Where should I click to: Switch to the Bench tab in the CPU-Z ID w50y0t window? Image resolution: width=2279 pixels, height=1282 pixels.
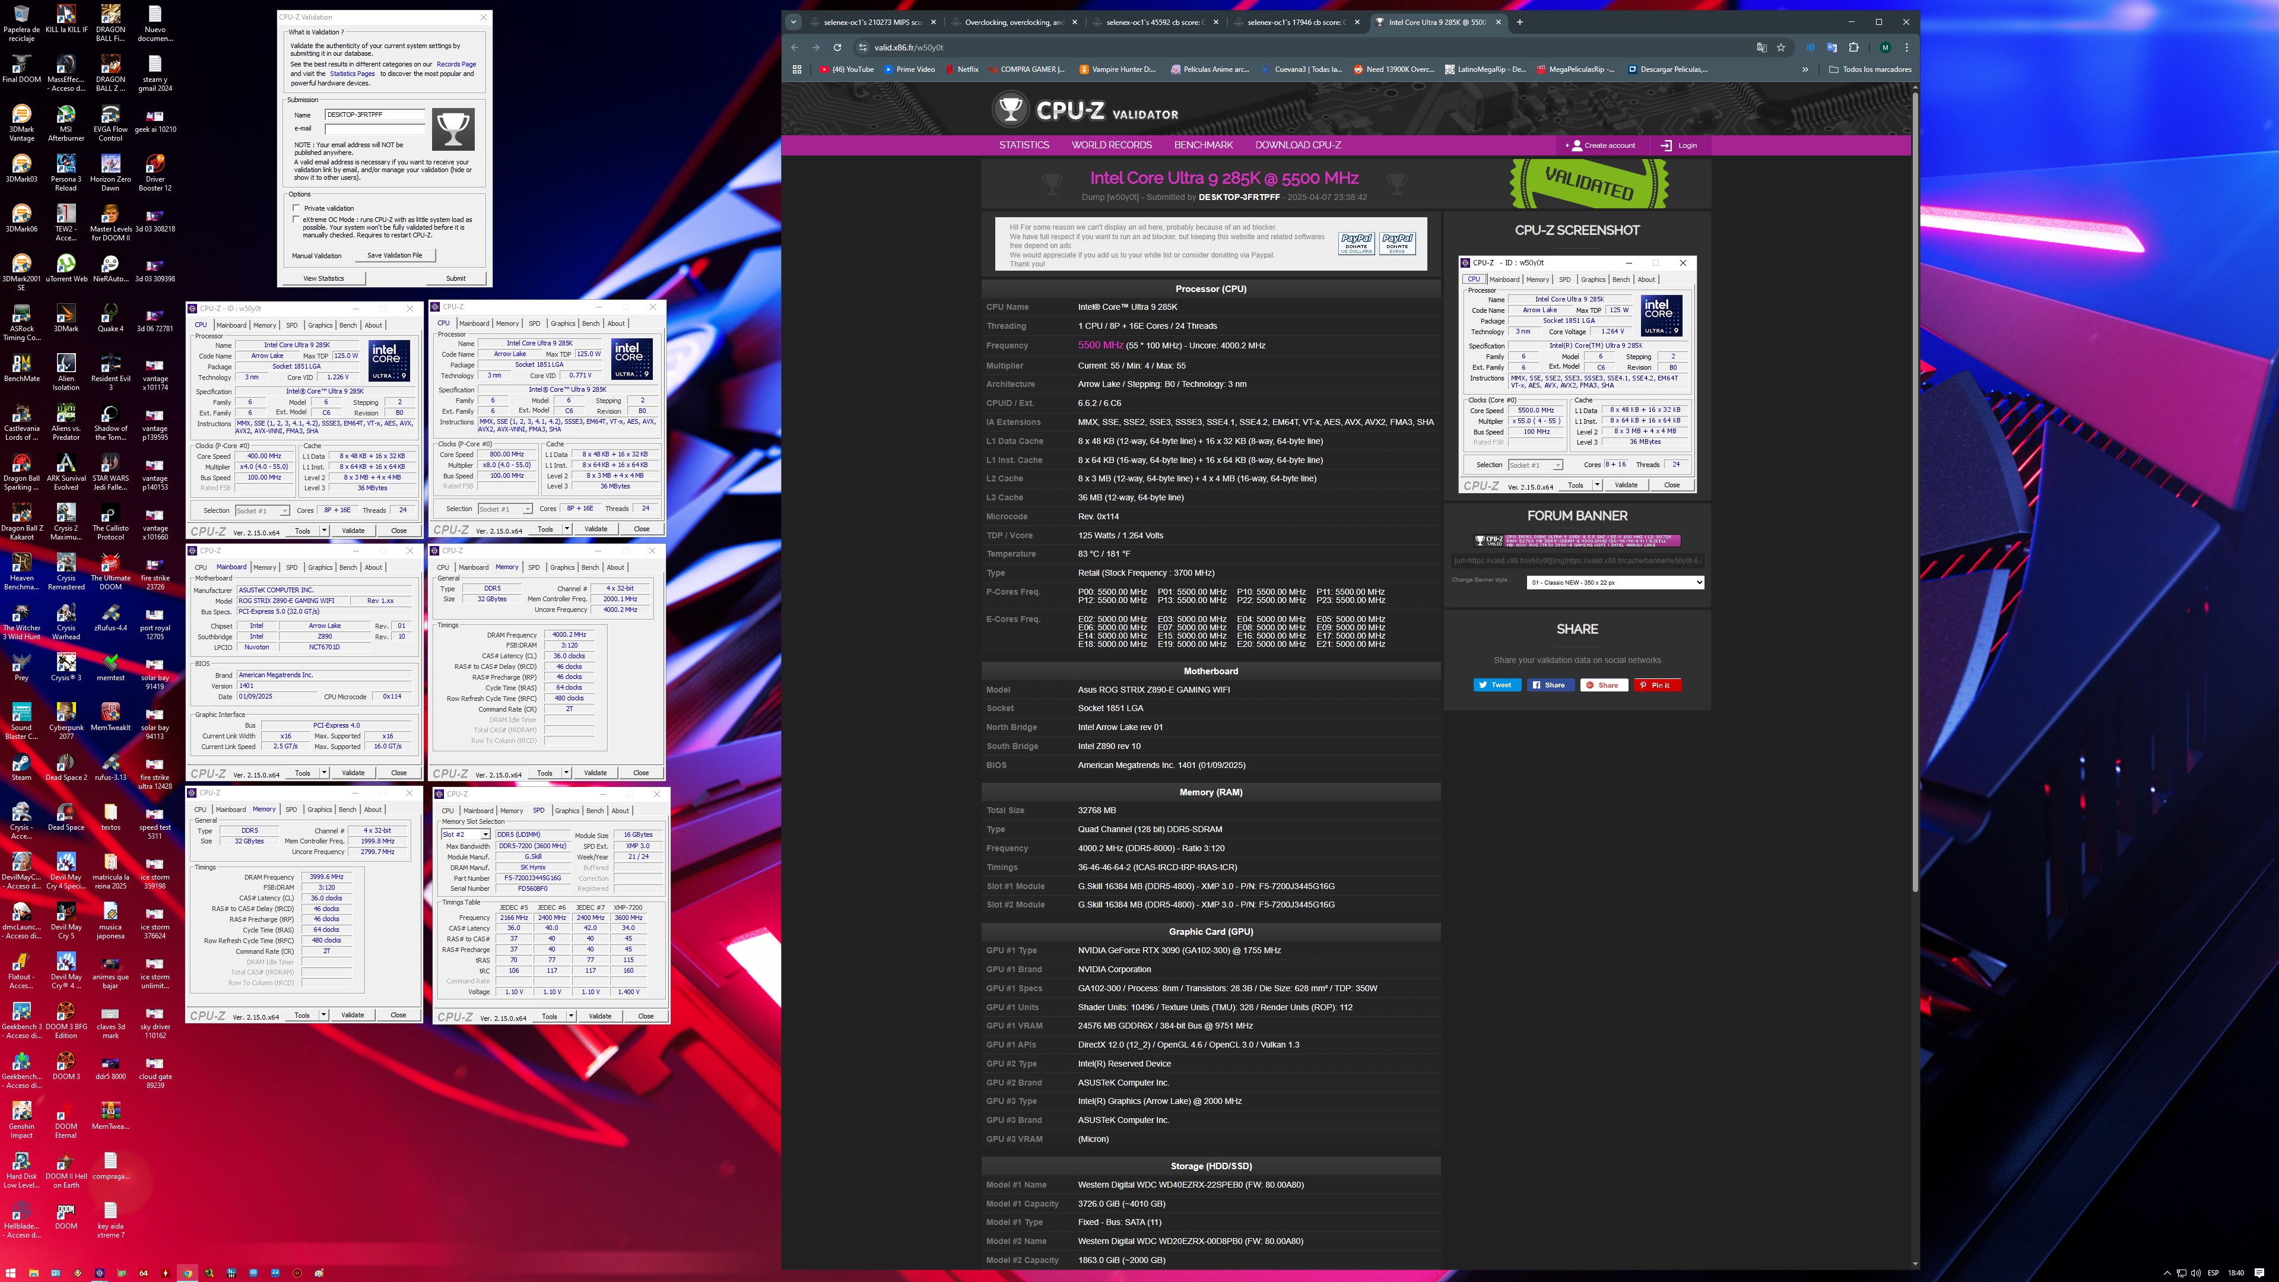[x=348, y=326]
